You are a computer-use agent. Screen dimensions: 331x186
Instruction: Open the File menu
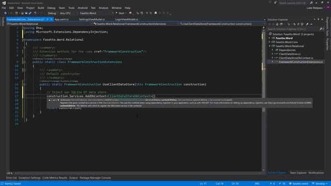pos(4,8)
